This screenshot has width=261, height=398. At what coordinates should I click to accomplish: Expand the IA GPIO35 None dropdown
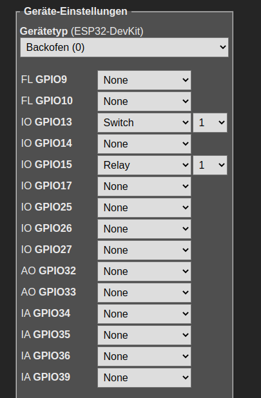click(144, 335)
